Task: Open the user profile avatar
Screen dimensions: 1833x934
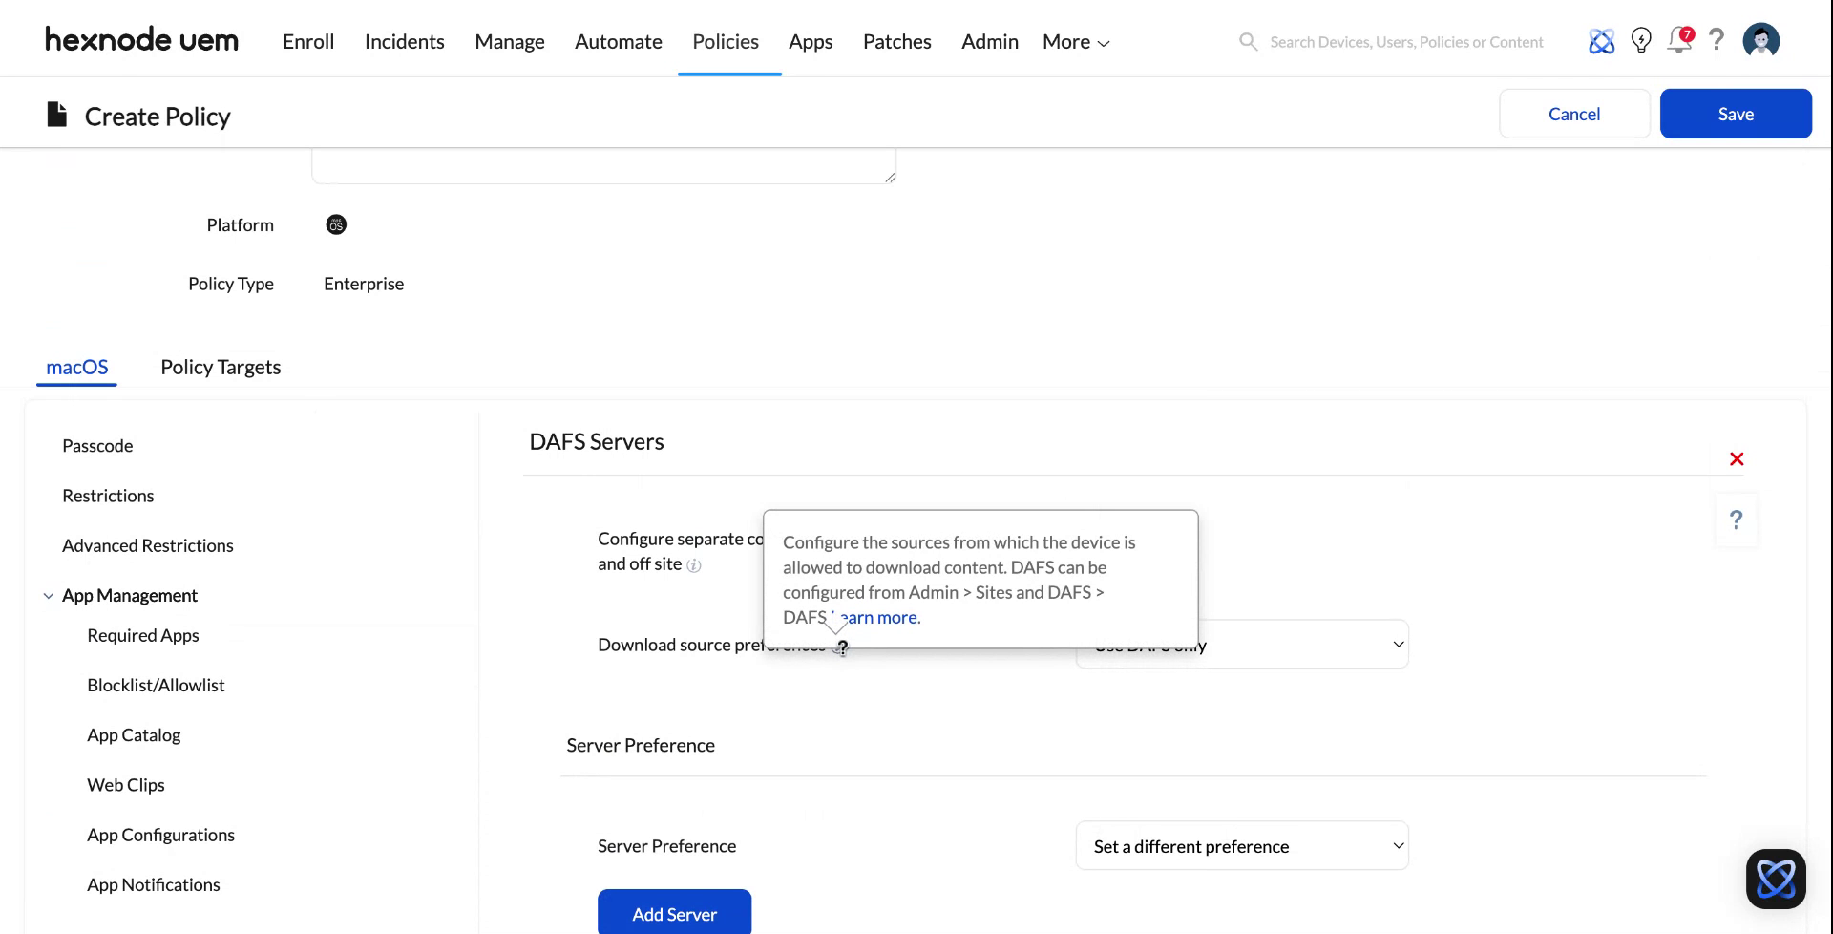Action: pos(1761,40)
